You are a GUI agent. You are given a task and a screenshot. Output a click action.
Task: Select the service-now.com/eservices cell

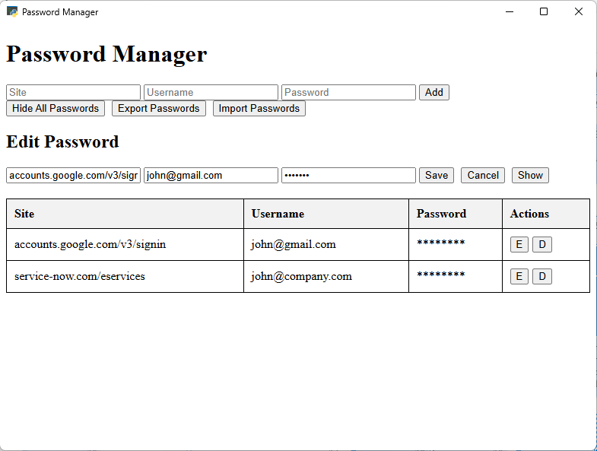pos(125,277)
